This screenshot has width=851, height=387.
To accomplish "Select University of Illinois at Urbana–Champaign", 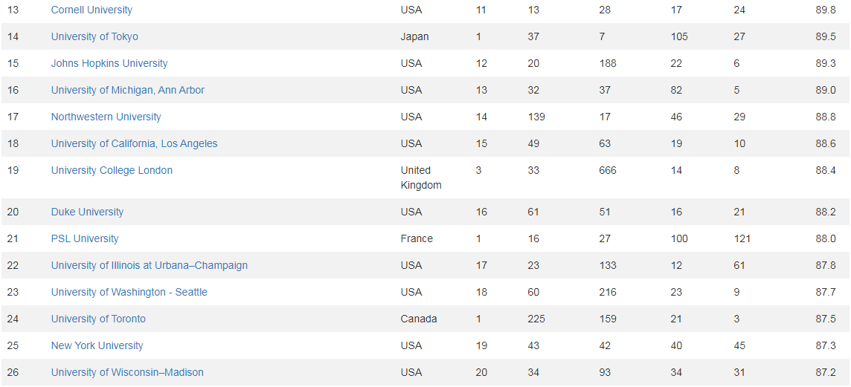I will click(149, 265).
